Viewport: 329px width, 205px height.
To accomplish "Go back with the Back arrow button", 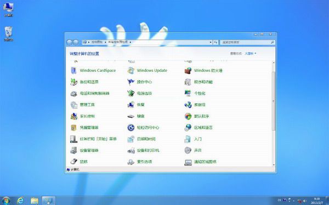I will pyautogui.click(x=69, y=42).
